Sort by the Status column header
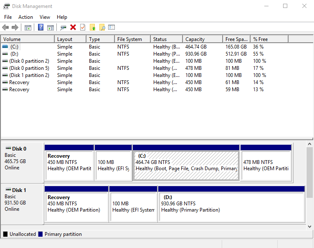314x248 pixels. [x=167, y=39]
